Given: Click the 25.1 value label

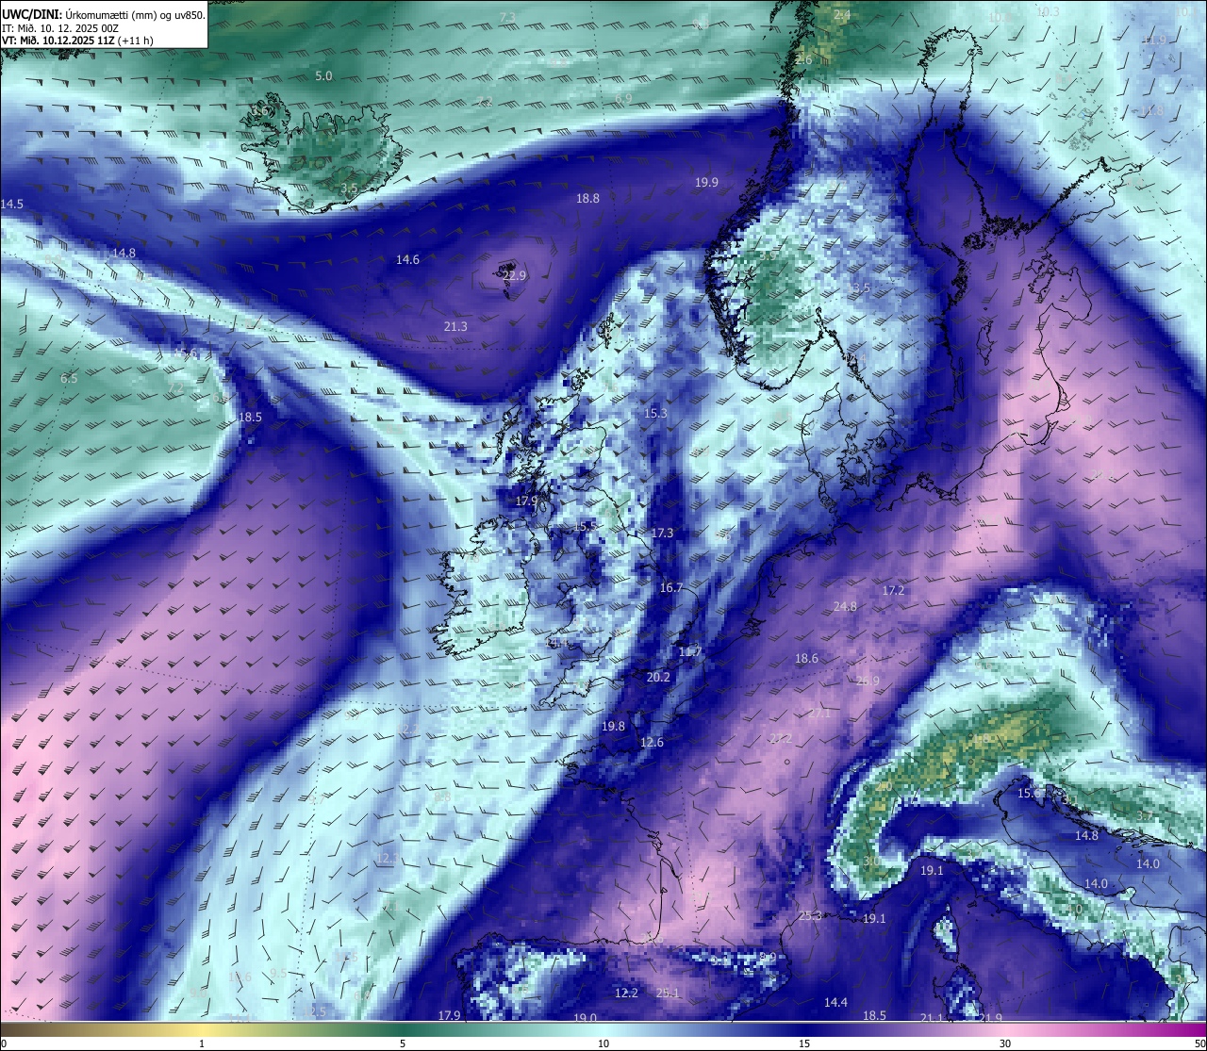Looking at the screenshot, I should click(x=668, y=994).
